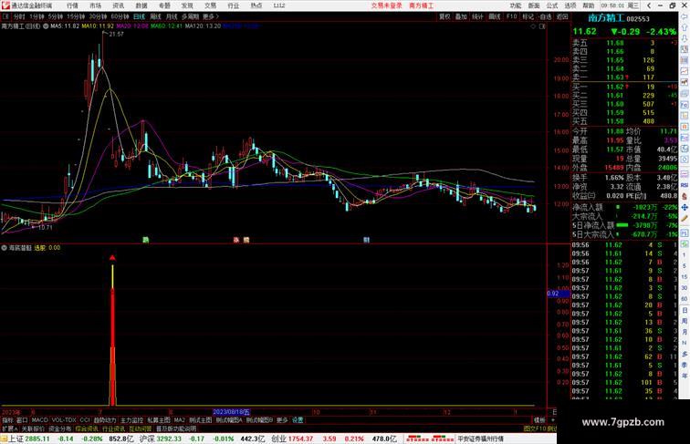Viewport: 690px width, 444px height.
Task: Select the 季 period shortcut in sidebar
Action: click(x=685, y=365)
